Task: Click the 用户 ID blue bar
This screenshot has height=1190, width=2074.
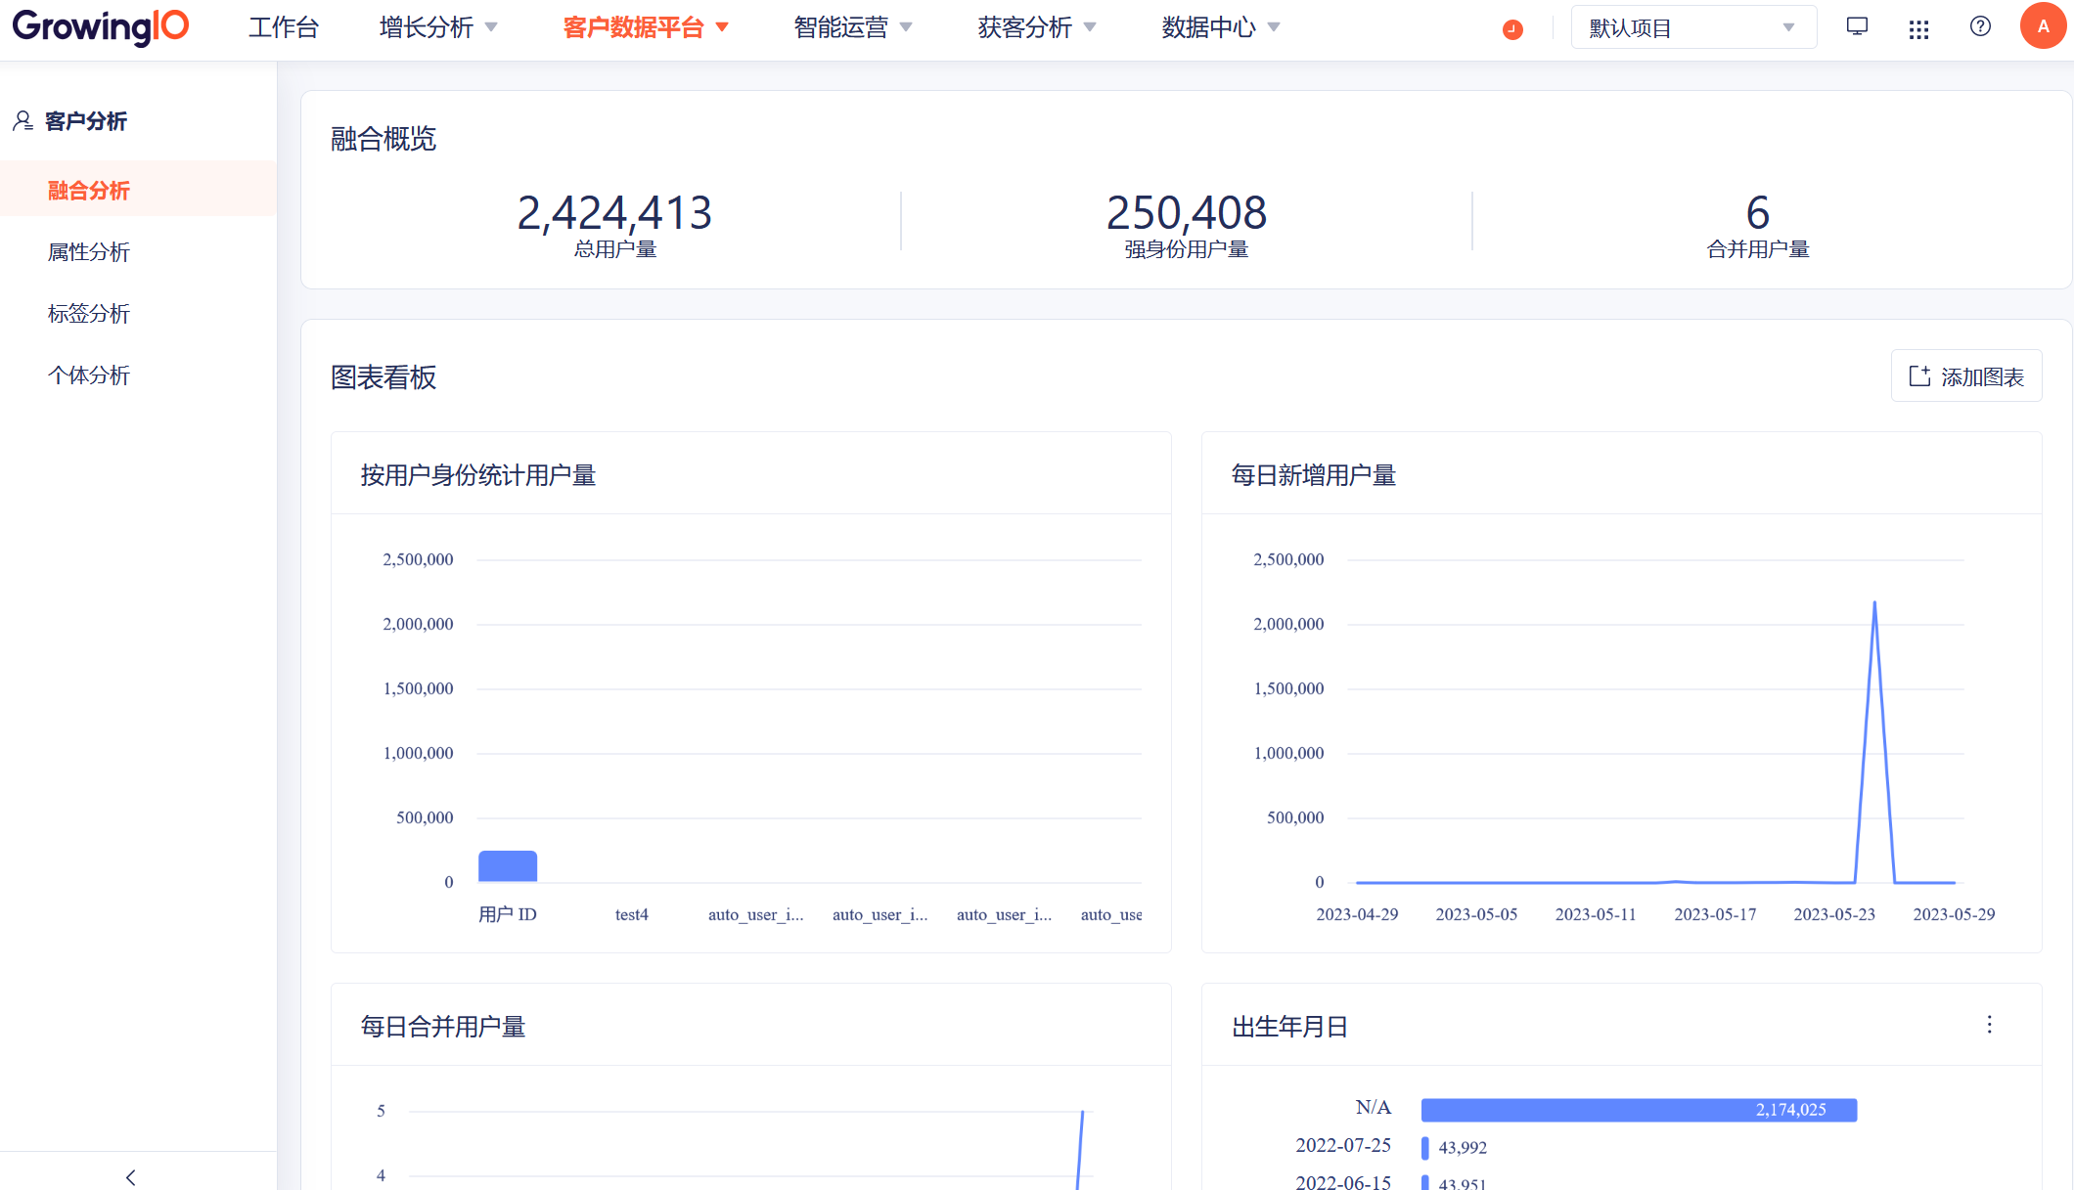Action: (x=508, y=866)
